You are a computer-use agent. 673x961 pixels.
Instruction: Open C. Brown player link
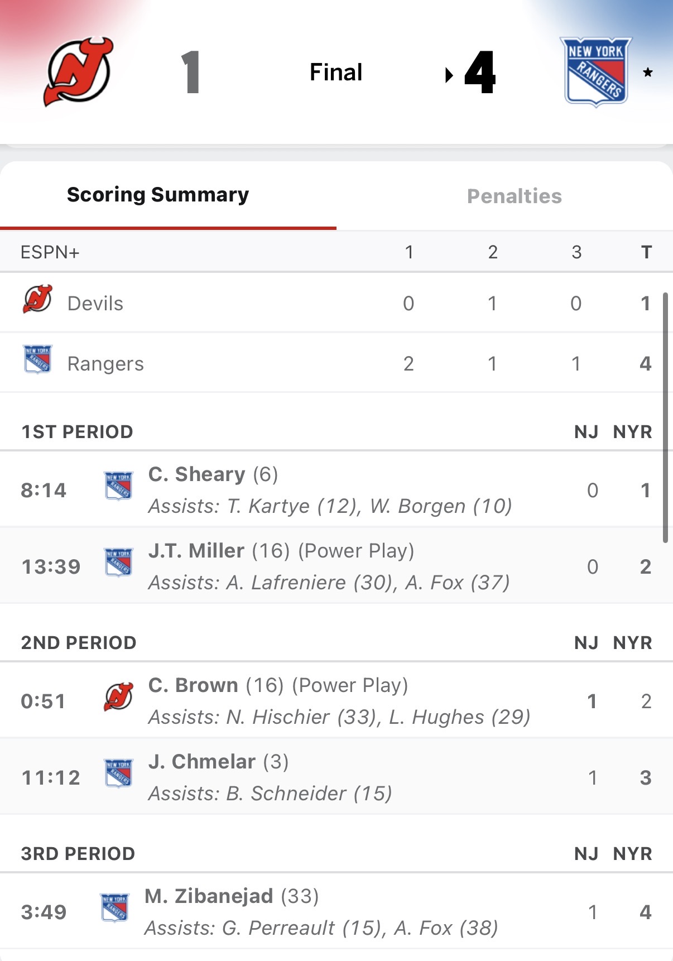pyautogui.click(x=193, y=685)
